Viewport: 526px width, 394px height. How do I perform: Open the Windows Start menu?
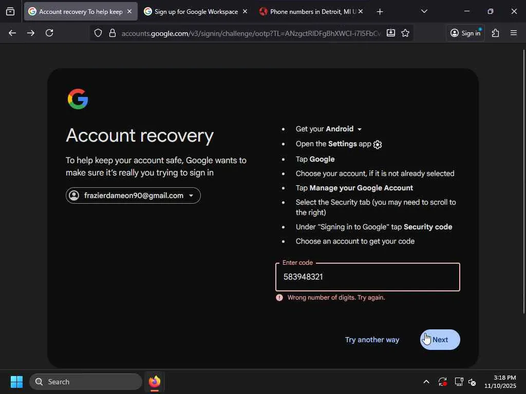pyautogui.click(x=16, y=382)
